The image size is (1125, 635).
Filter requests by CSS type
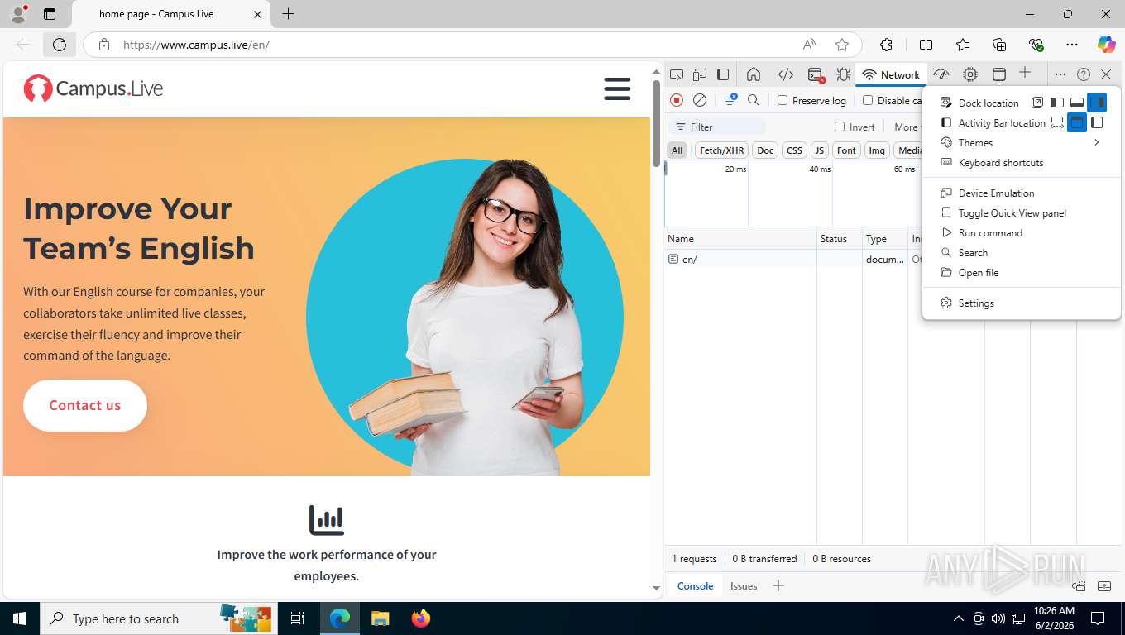point(794,150)
